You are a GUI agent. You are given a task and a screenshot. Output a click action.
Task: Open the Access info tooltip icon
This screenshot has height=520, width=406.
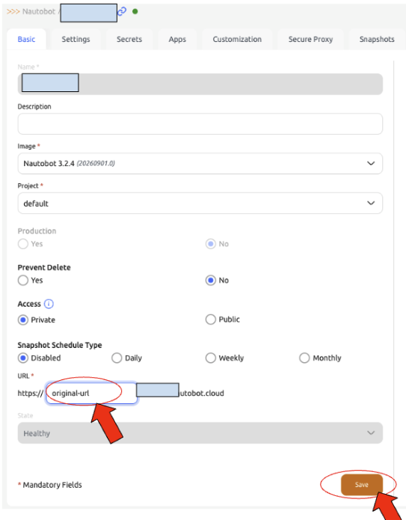(x=49, y=304)
